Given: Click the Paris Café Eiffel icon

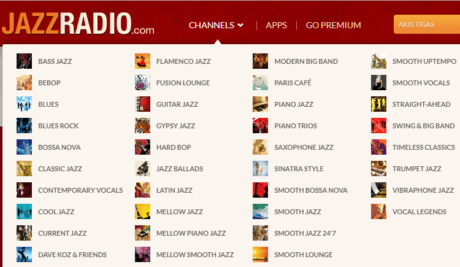Looking at the screenshot, I should click(260, 82).
